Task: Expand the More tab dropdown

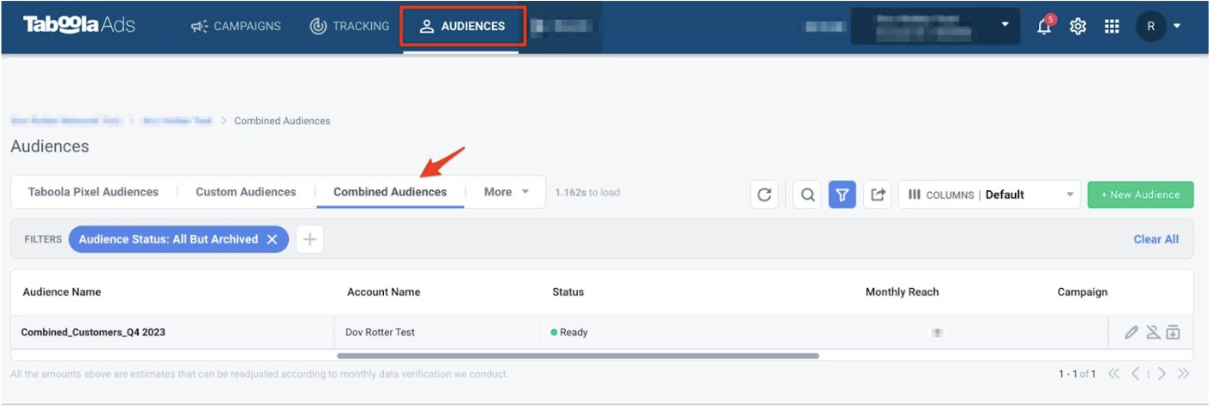Action: pos(507,192)
